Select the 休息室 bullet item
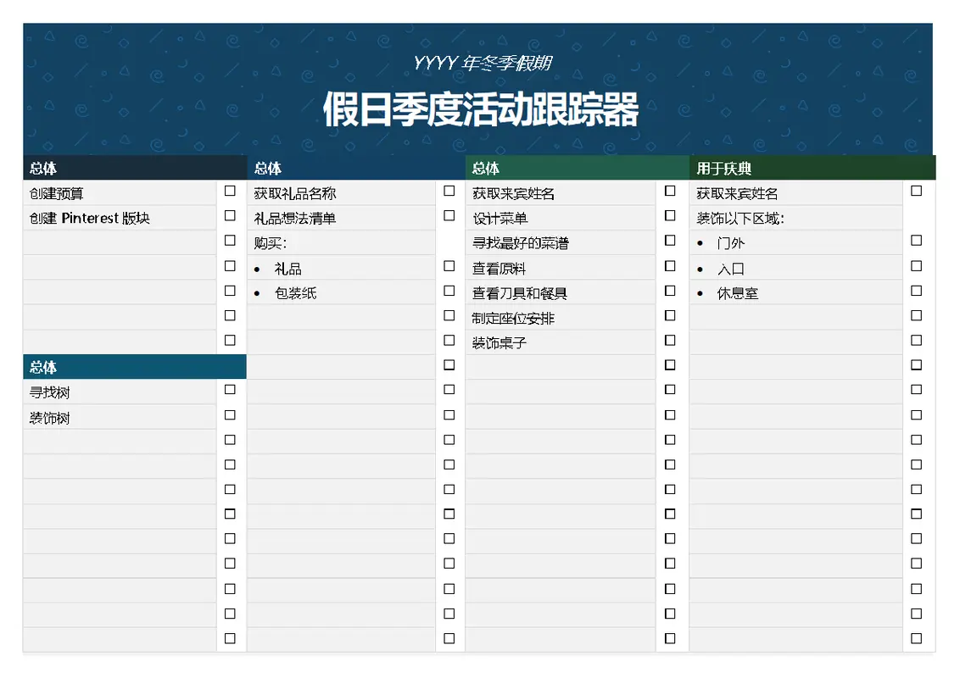 [x=796, y=293]
